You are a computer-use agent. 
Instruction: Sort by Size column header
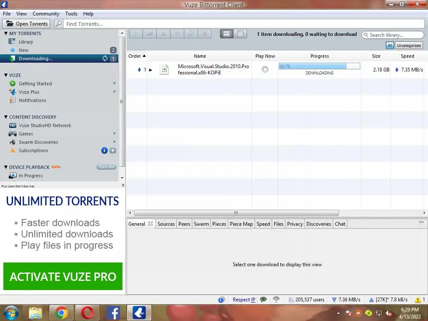click(376, 56)
